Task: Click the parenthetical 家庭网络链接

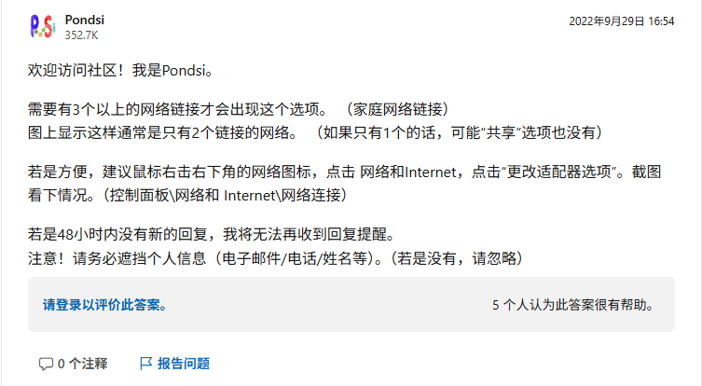Action: (x=396, y=109)
